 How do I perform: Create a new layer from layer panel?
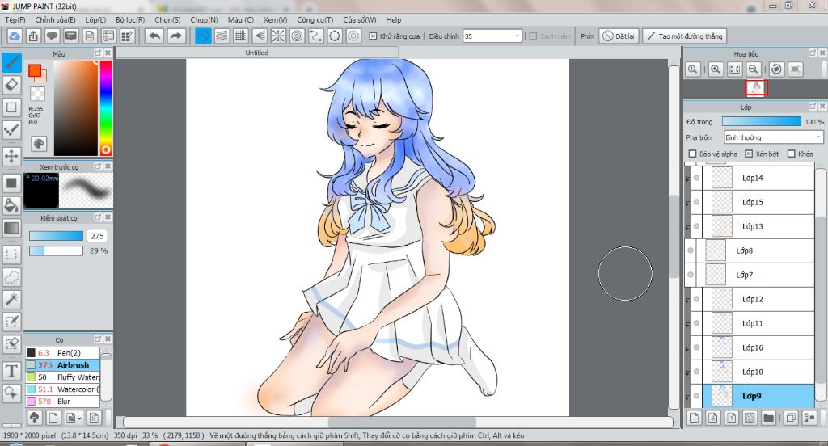pyautogui.click(x=694, y=418)
